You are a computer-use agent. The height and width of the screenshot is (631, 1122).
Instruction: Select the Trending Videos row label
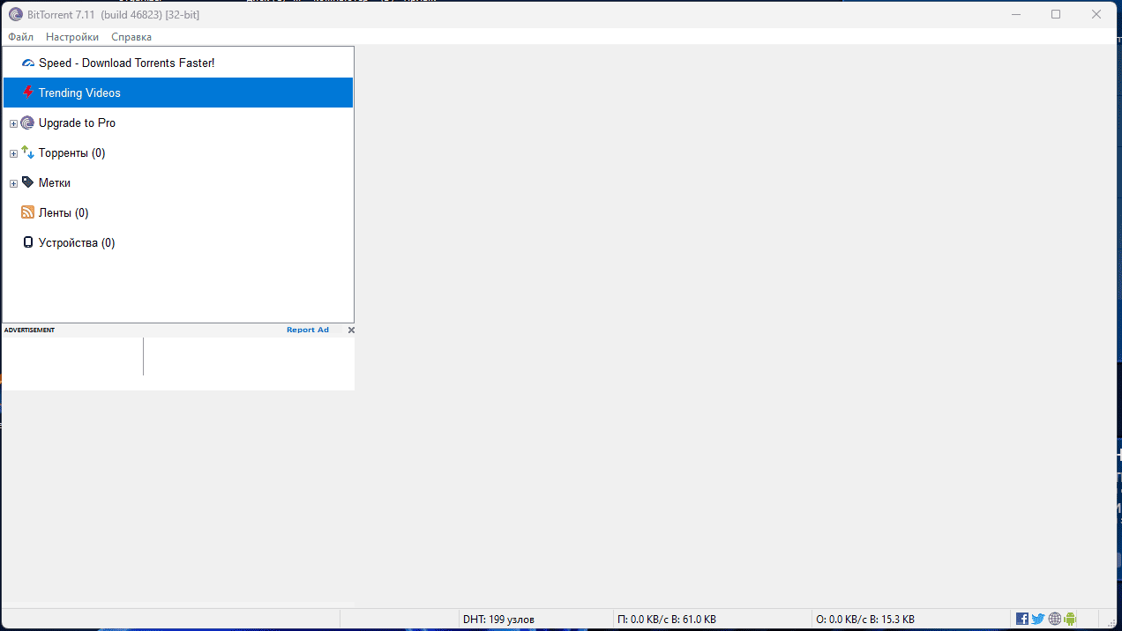79,93
